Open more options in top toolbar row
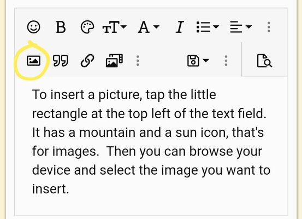 269,27
